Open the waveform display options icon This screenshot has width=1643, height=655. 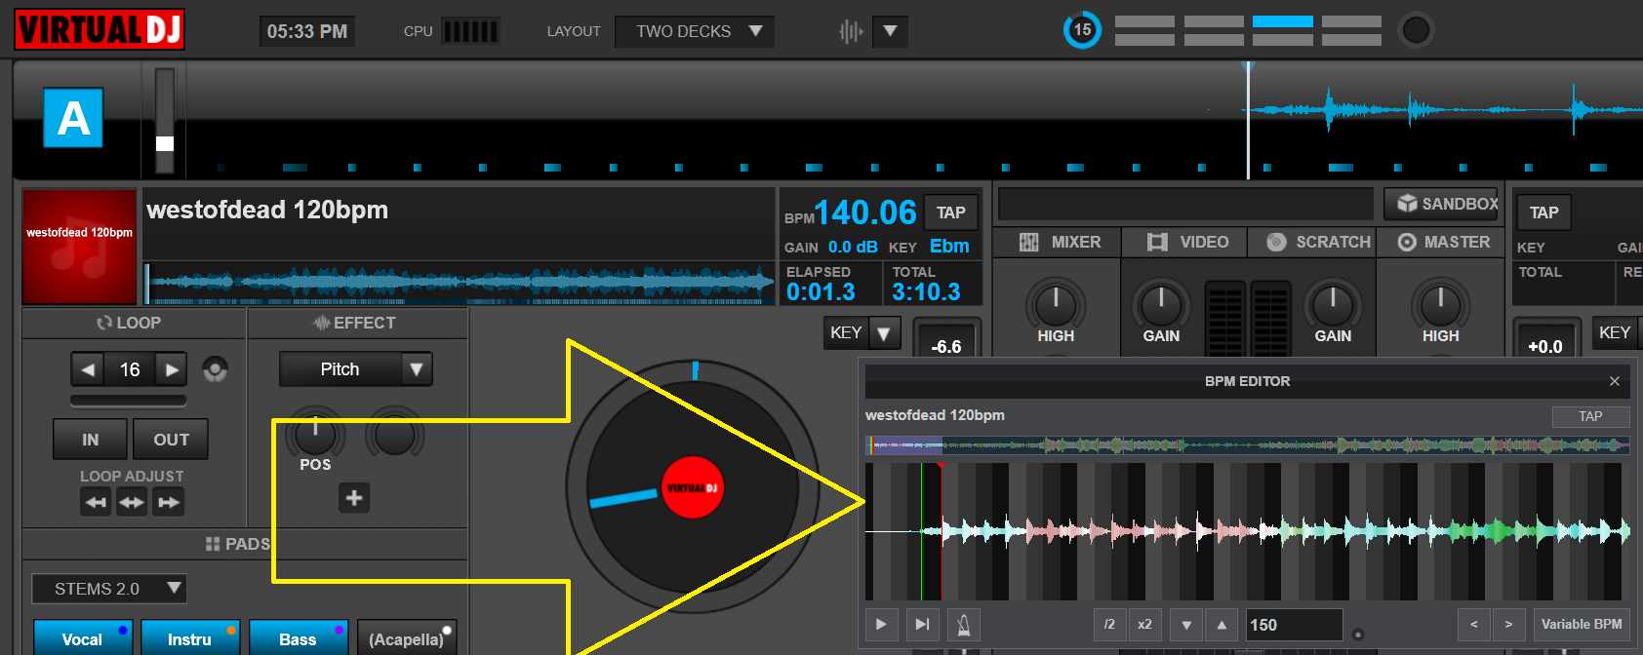coord(851,31)
